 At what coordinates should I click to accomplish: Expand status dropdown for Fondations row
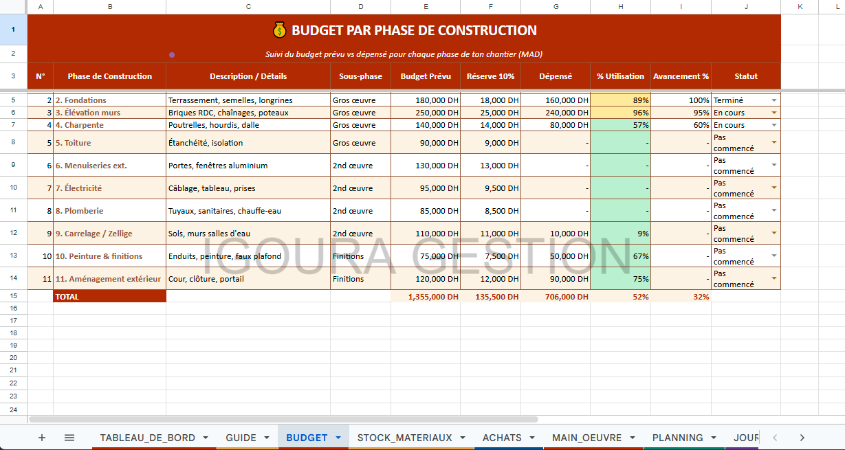774,100
